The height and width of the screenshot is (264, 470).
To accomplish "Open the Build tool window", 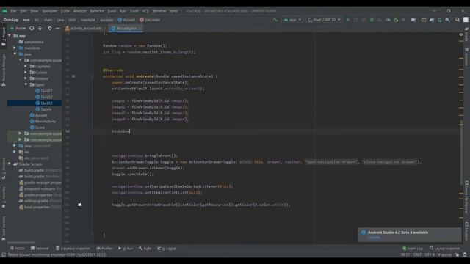I will [x=145, y=249].
